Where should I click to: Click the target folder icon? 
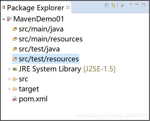pyautogui.click(x=15, y=89)
